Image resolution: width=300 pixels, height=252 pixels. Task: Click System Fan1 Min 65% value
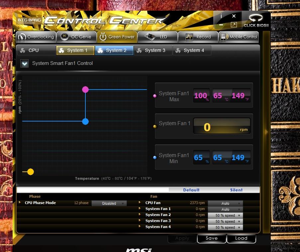[x=201, y=157]
